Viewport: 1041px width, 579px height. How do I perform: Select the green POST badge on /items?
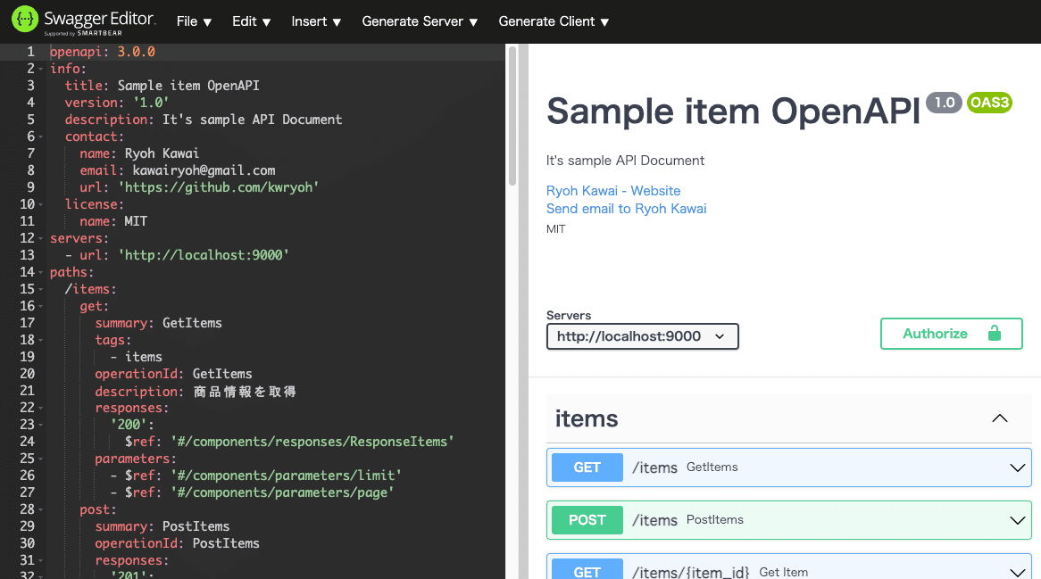coord(587,519)
